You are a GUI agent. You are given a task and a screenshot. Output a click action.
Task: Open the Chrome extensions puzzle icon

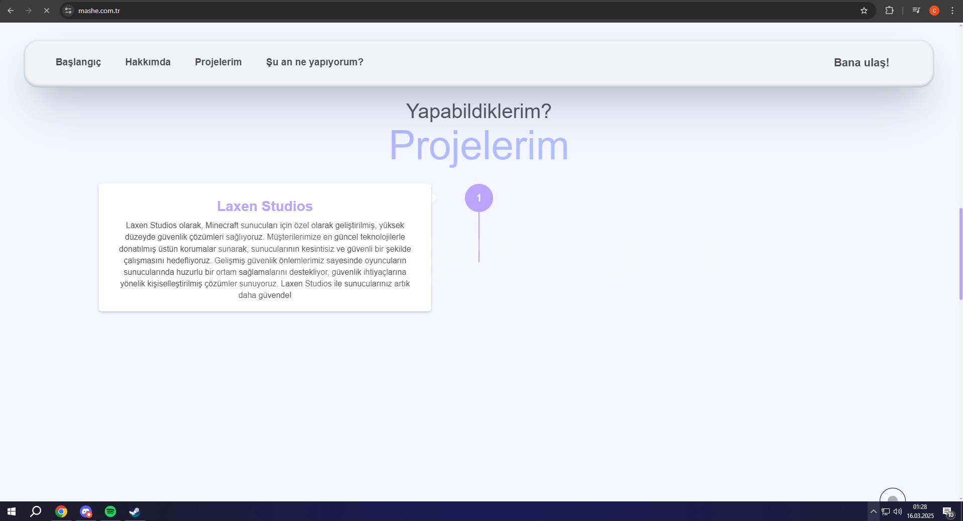(x=889, y=11)
